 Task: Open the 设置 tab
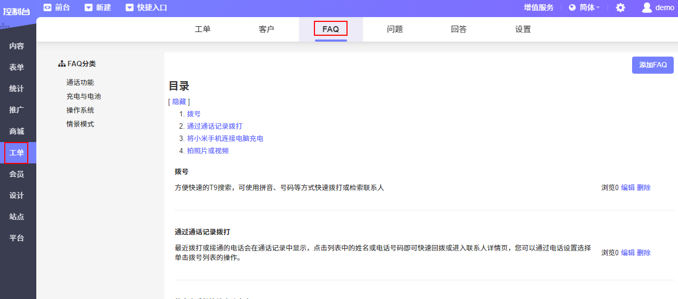[x=523, y=29]
